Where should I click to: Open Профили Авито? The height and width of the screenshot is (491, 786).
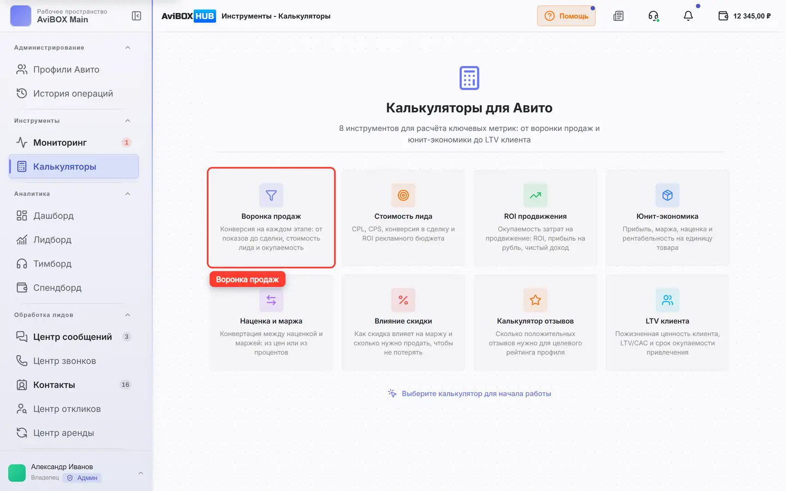point(74,69)
